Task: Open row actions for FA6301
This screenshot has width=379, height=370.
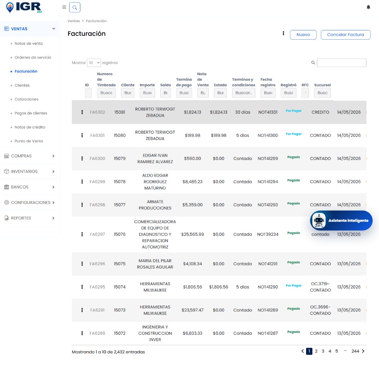Action: [x=82, y=136]
